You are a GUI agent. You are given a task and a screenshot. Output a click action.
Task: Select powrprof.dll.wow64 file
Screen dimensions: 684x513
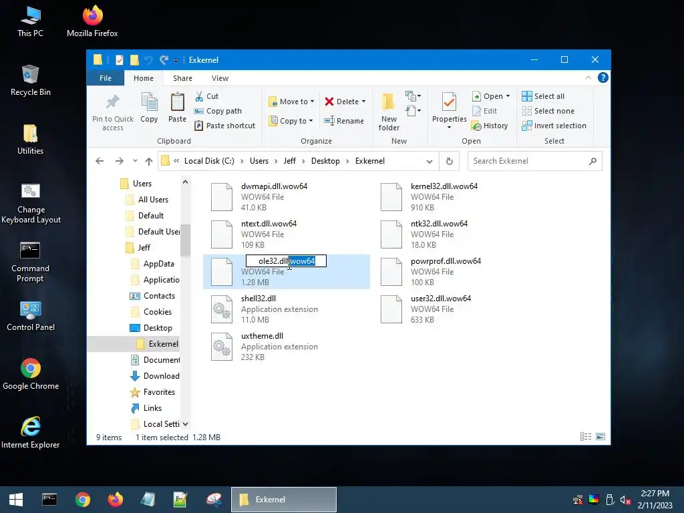click(x=456, y=272)
